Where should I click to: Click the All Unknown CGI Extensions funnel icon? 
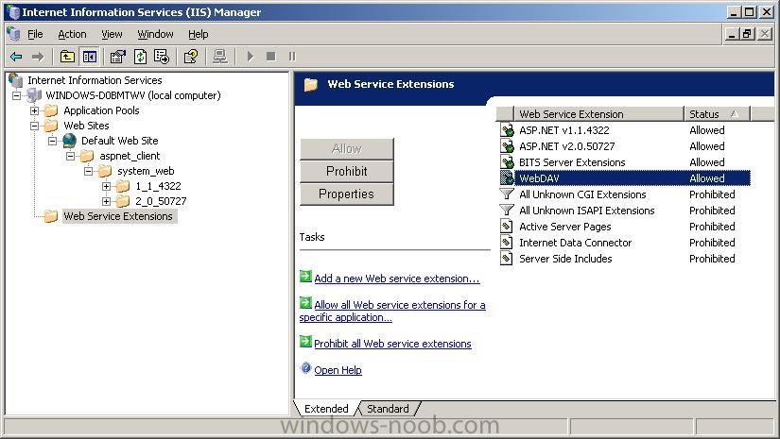507,194
